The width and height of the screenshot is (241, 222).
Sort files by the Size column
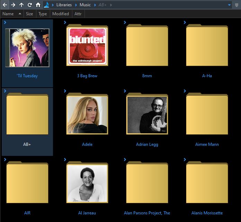[x=29, y=14]
